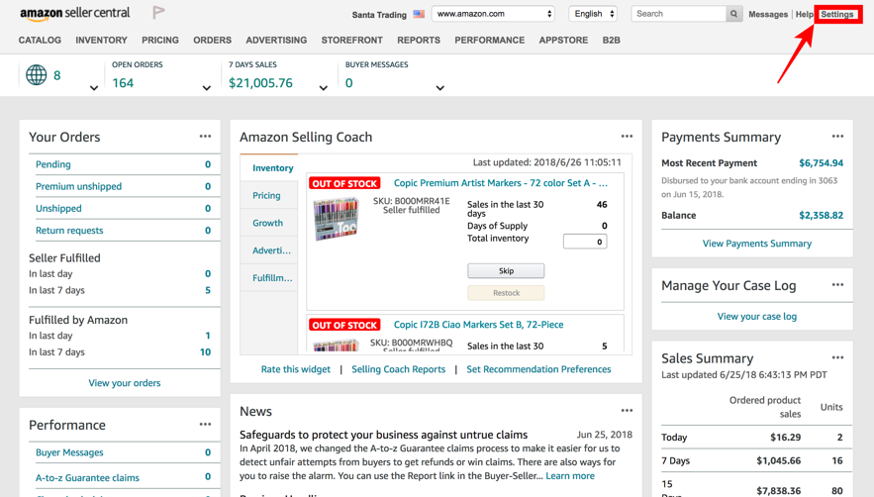Open the Reports menu
This screenshot has width=874, height=497.
tap(419, 41)
